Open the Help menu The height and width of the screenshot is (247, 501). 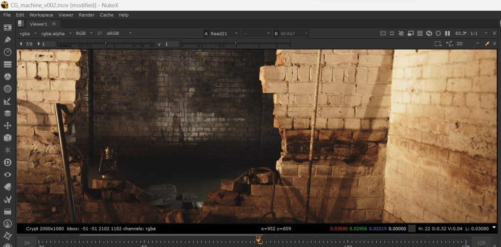tap(124, 15)
